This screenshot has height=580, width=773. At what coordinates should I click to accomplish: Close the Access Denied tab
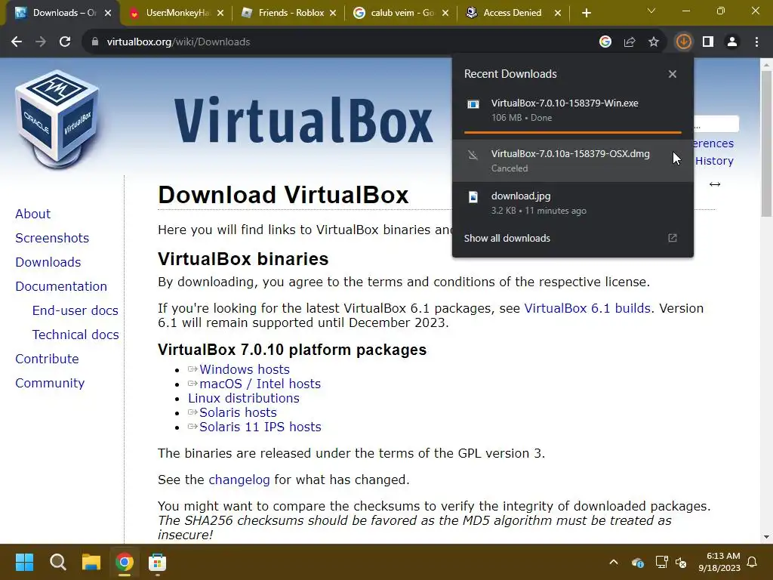click(x=558, y=14)
